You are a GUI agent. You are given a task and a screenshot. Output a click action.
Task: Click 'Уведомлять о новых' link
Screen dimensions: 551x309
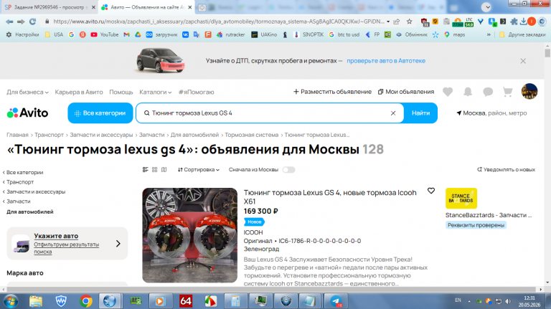[506, 170]
